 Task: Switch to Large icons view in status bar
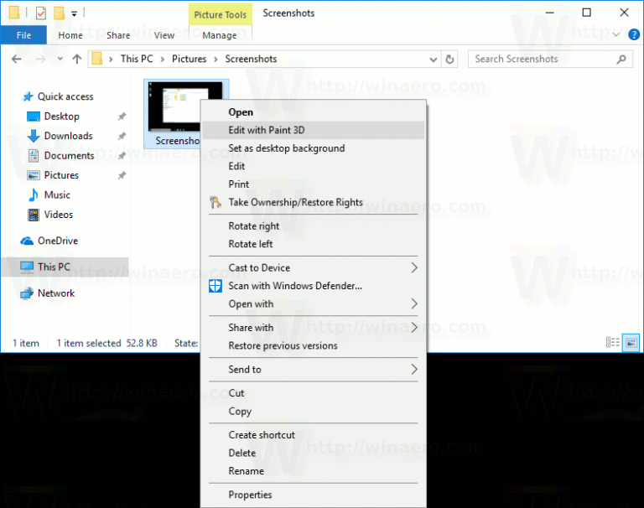click(631, 343)
